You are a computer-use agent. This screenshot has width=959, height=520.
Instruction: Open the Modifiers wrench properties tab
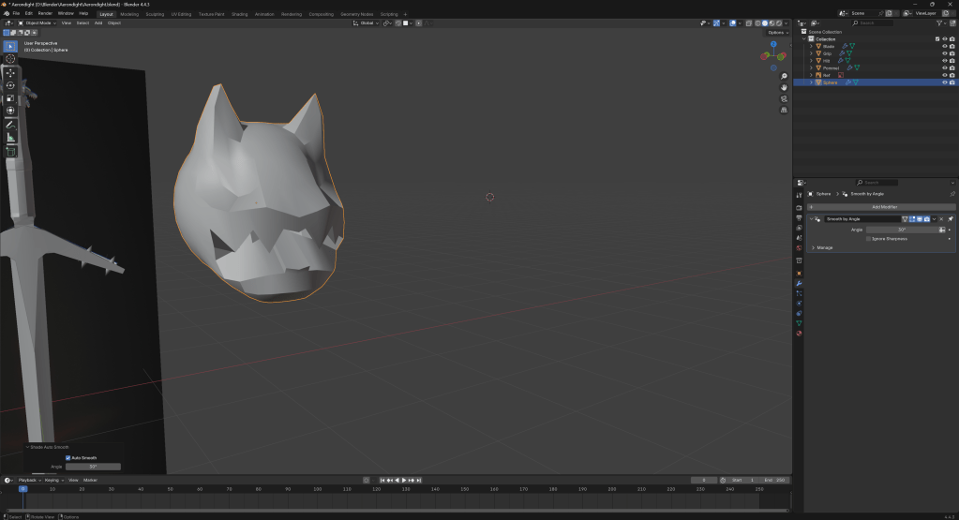(x=799, y=283)
